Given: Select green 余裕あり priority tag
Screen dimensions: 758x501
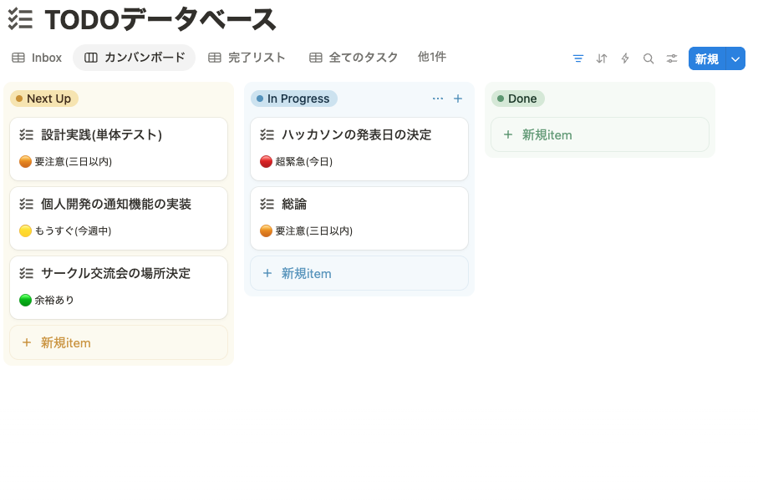Looking at the screenshot, I should tap(47, 300).
